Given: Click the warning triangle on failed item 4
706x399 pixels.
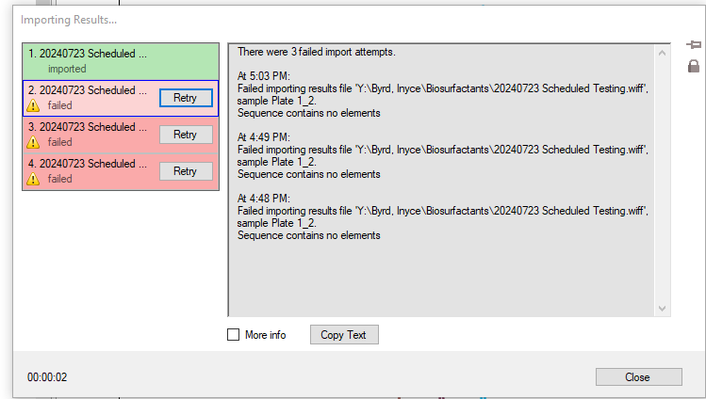Looking at the screenshot, I should click(33, 179).
